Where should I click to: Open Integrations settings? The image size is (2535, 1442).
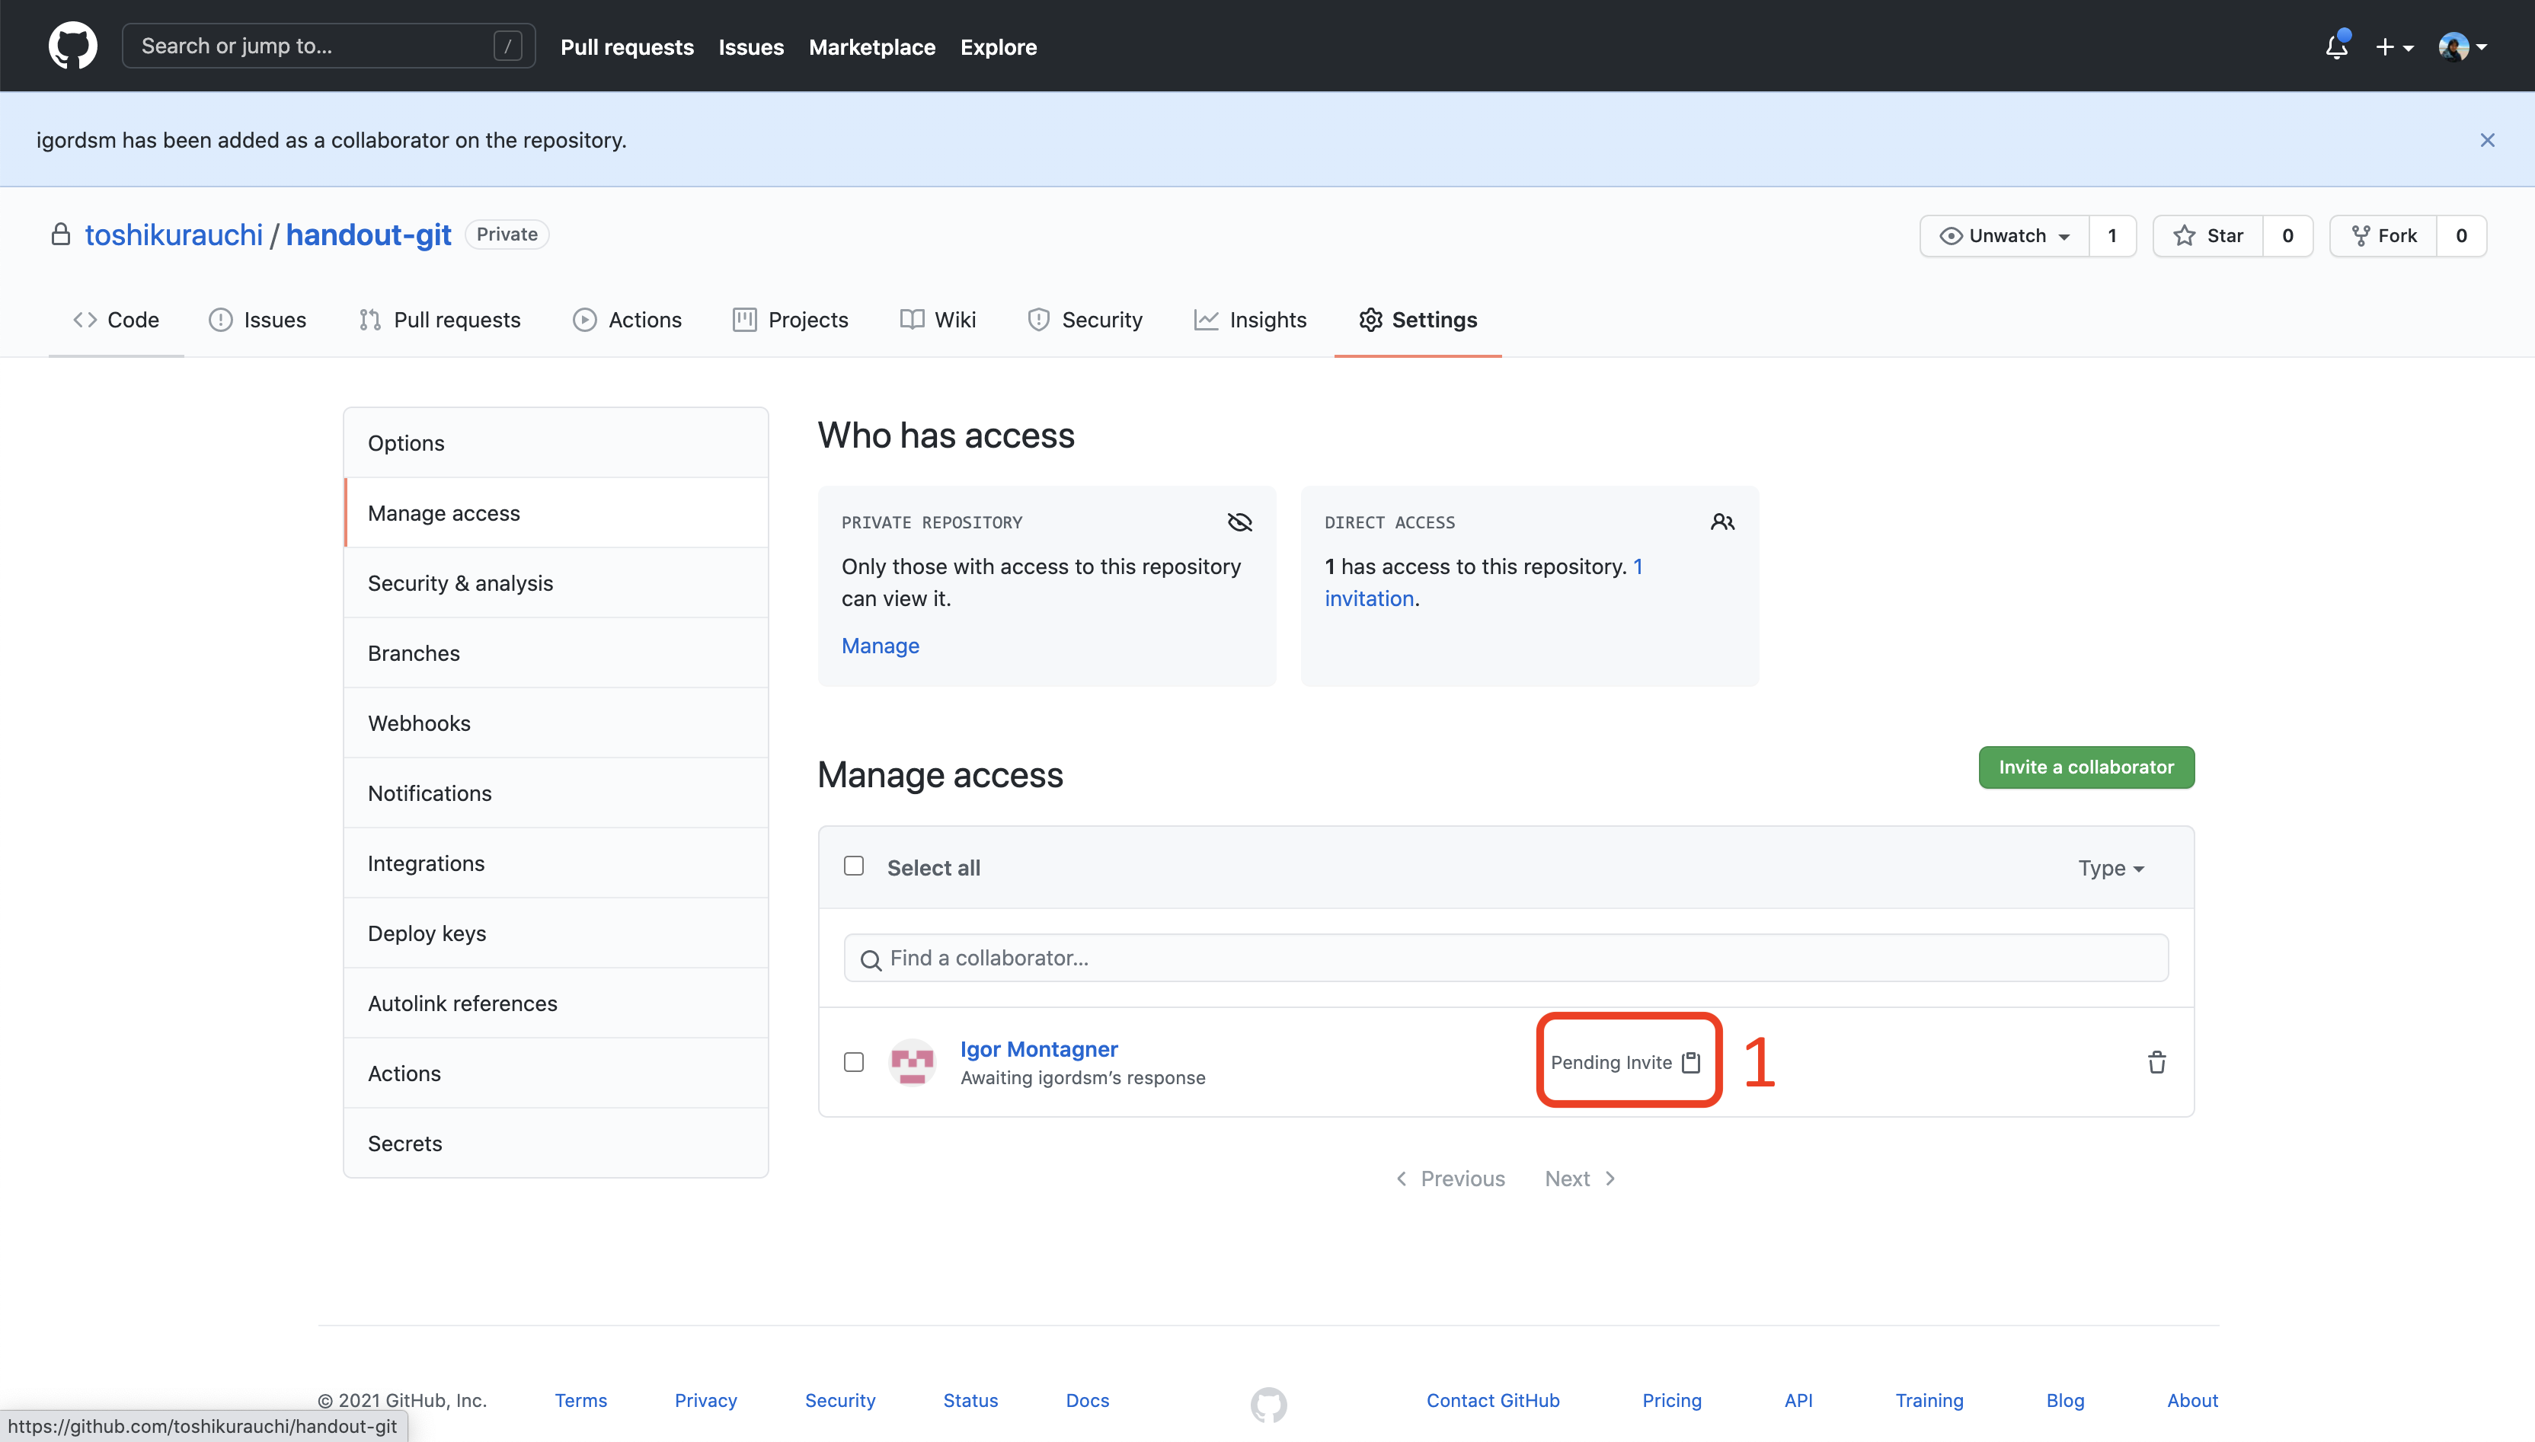pos(556,863)
